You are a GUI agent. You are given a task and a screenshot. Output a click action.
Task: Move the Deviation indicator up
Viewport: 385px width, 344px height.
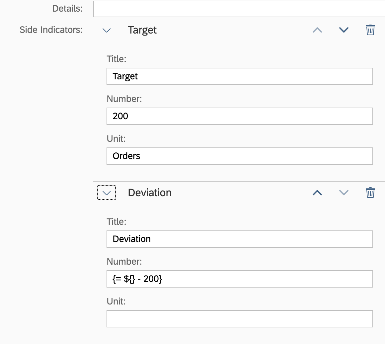[x=317, y=192]
